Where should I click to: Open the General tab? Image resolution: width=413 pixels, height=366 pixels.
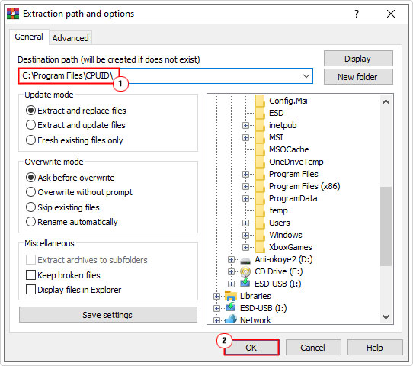click(29, 37)
